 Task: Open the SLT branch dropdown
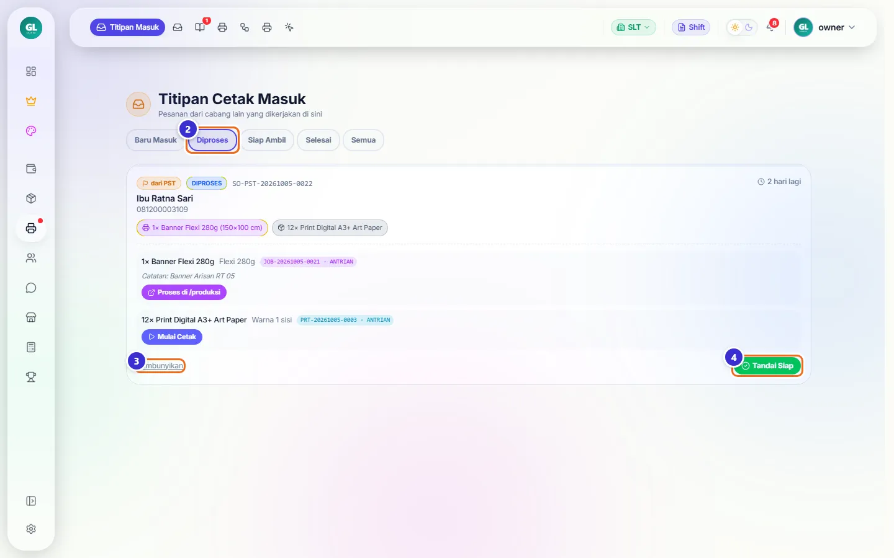(x=633, y=27)
